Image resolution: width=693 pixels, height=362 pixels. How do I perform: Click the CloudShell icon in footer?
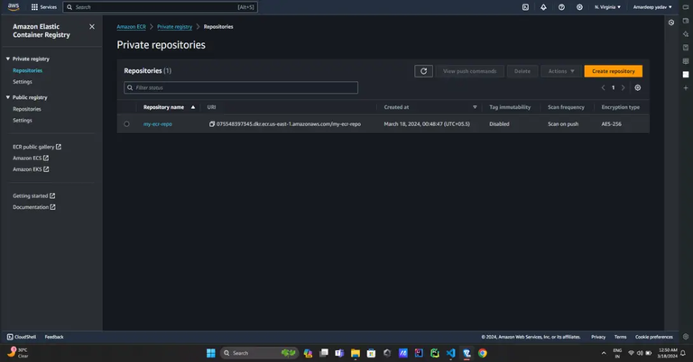pos(10,337)
